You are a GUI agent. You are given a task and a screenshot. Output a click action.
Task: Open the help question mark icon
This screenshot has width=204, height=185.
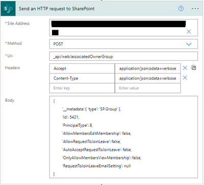pos(181,8)
